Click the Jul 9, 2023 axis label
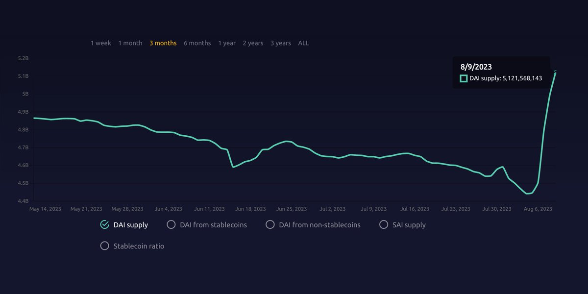588x294 pixels. 374,209
